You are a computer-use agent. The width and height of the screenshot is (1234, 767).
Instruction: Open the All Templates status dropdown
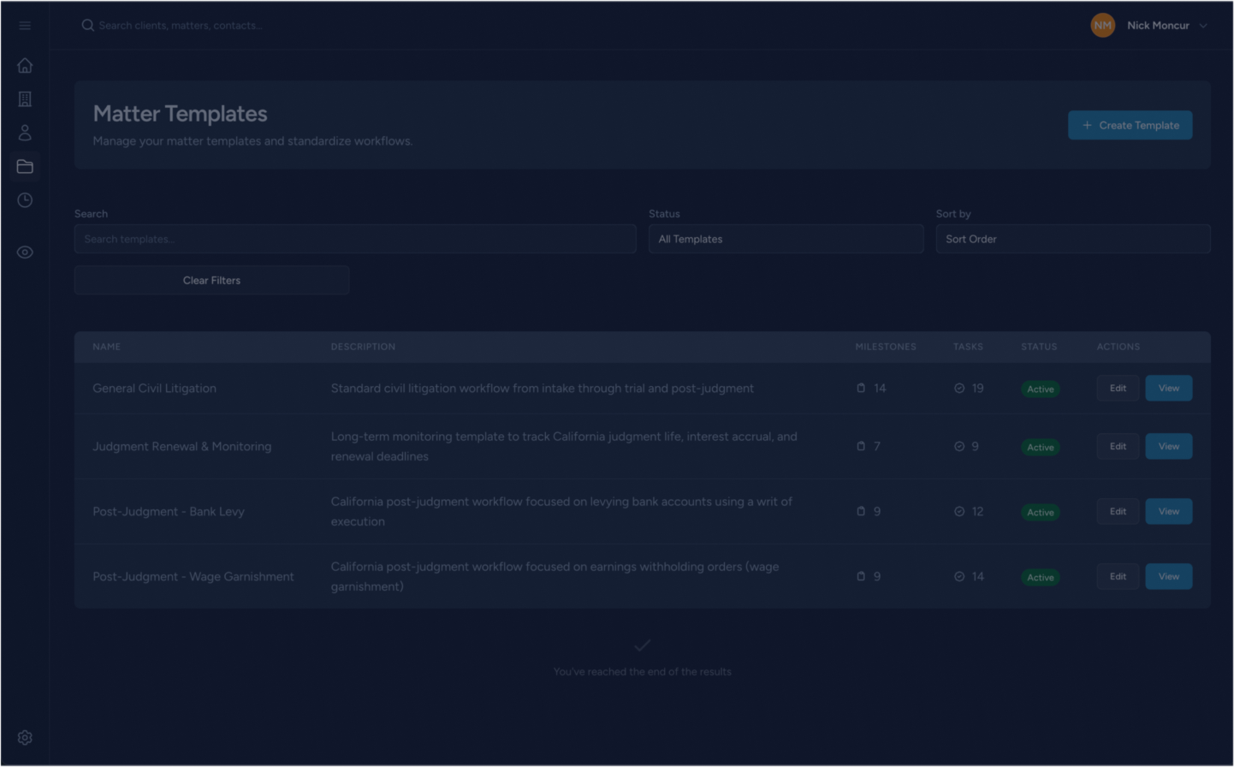pyautogui.click(x=786, y=239)
